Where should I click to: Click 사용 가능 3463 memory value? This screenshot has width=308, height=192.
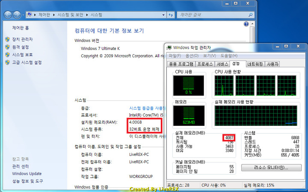229,146
